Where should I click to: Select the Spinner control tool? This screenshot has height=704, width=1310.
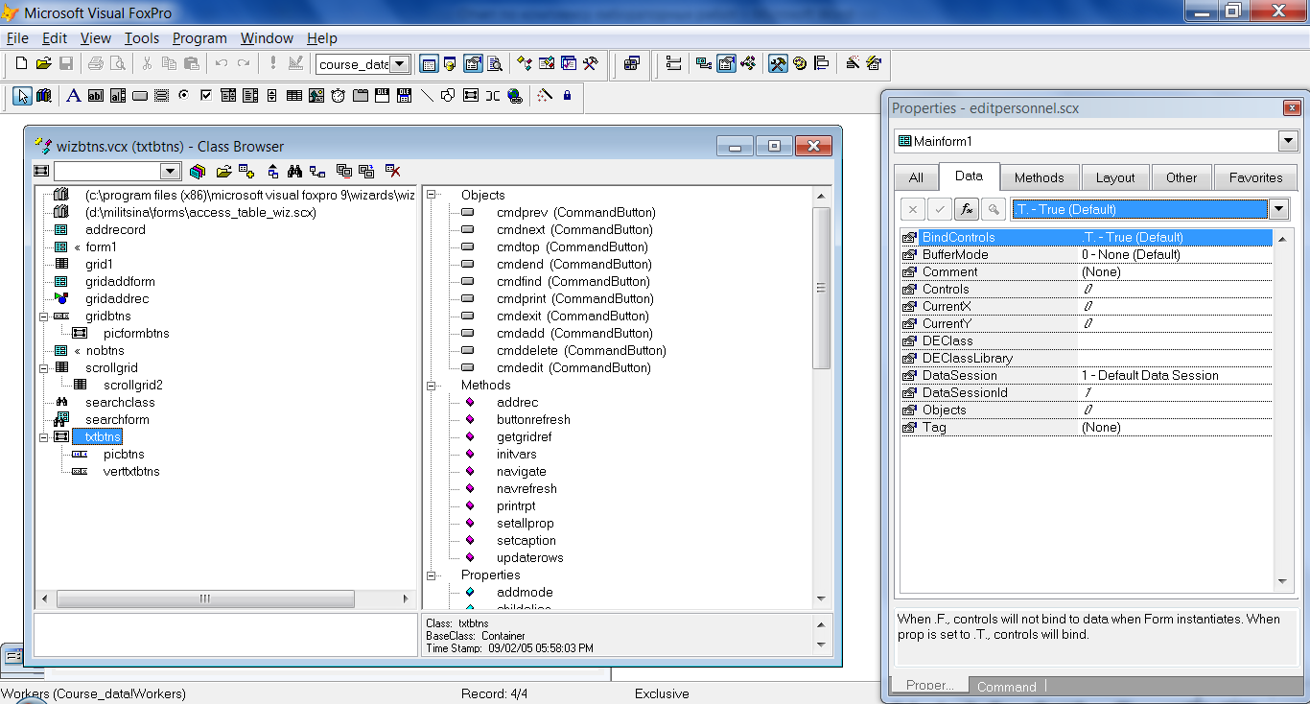click(272, 96)
